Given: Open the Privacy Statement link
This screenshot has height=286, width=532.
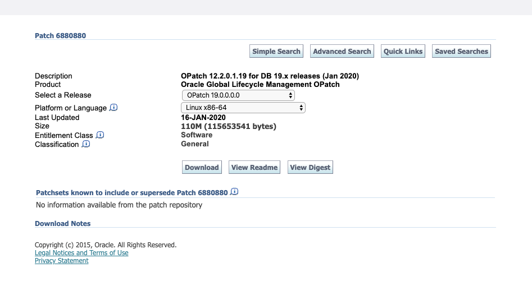Looking at the screenshot, I should coord(61,261).
